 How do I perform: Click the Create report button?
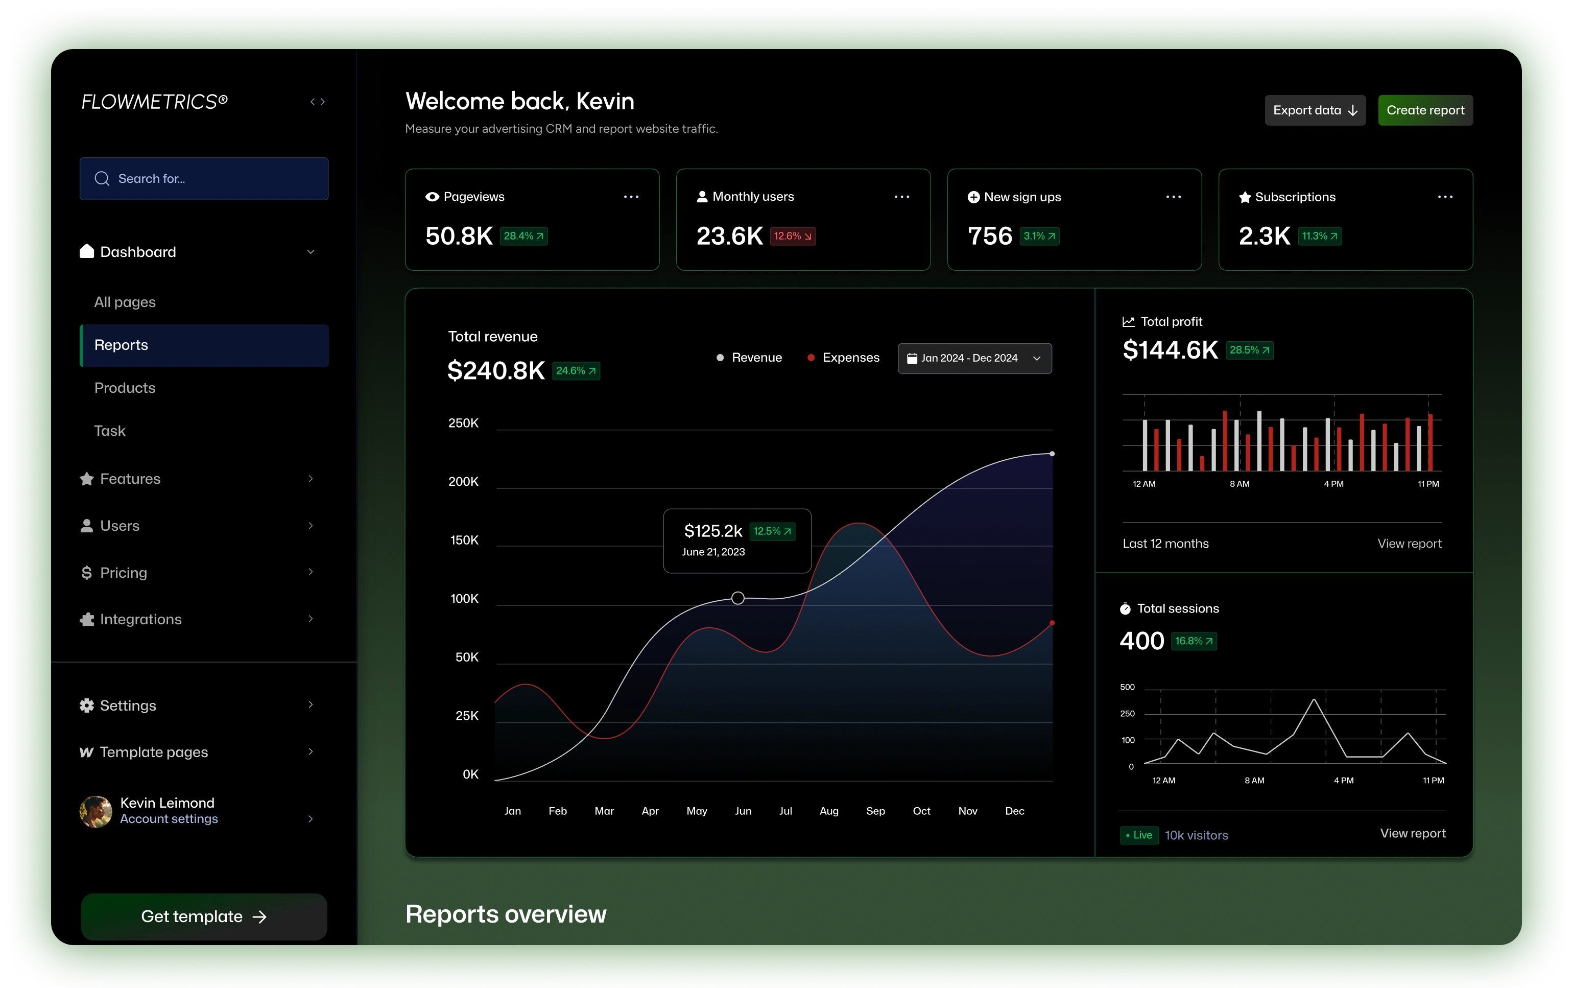click(1425, 110)
